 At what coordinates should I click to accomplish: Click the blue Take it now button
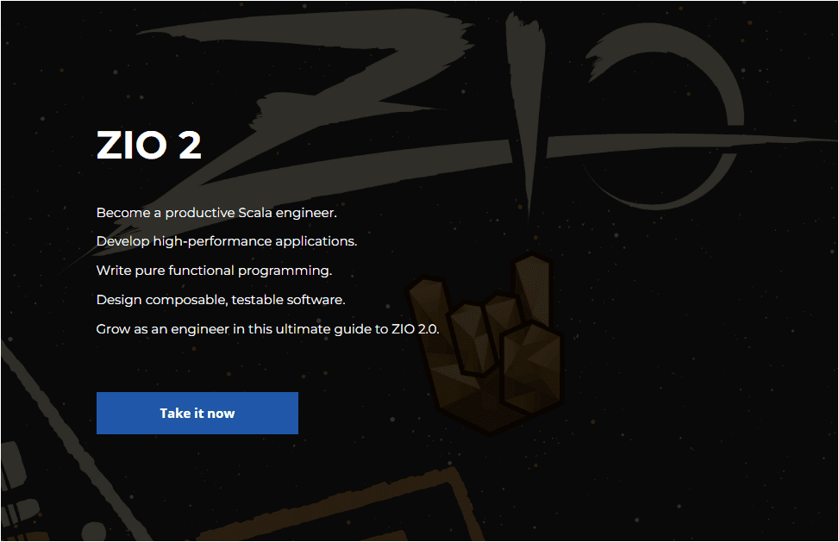pyautogui.click(x=197, y=413)
